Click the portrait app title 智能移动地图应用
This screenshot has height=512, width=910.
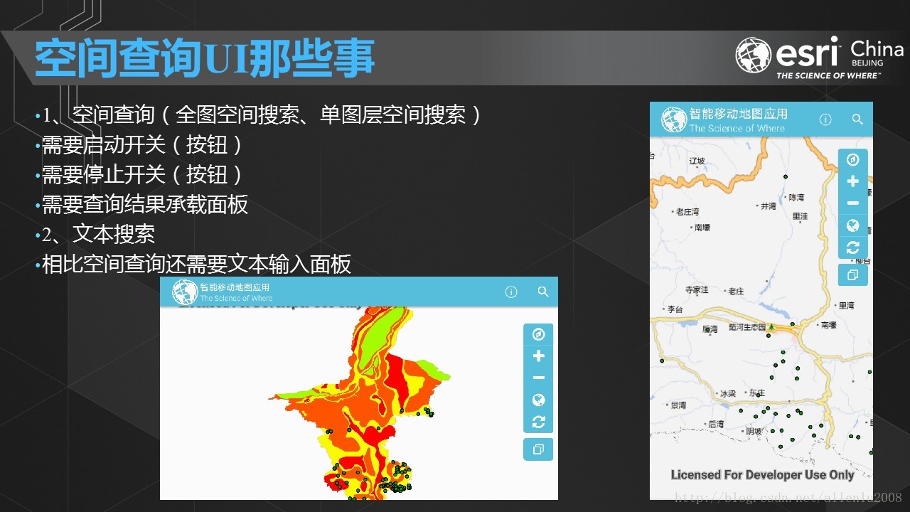click(x=739, y=114)
